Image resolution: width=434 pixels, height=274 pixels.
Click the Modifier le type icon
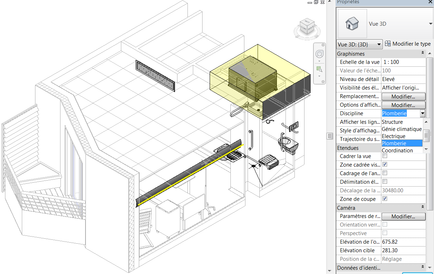coord(388,44)
